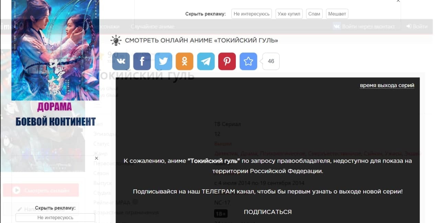
Task: Select 'Спам' ad feedback option
Action: coord(314,14)
